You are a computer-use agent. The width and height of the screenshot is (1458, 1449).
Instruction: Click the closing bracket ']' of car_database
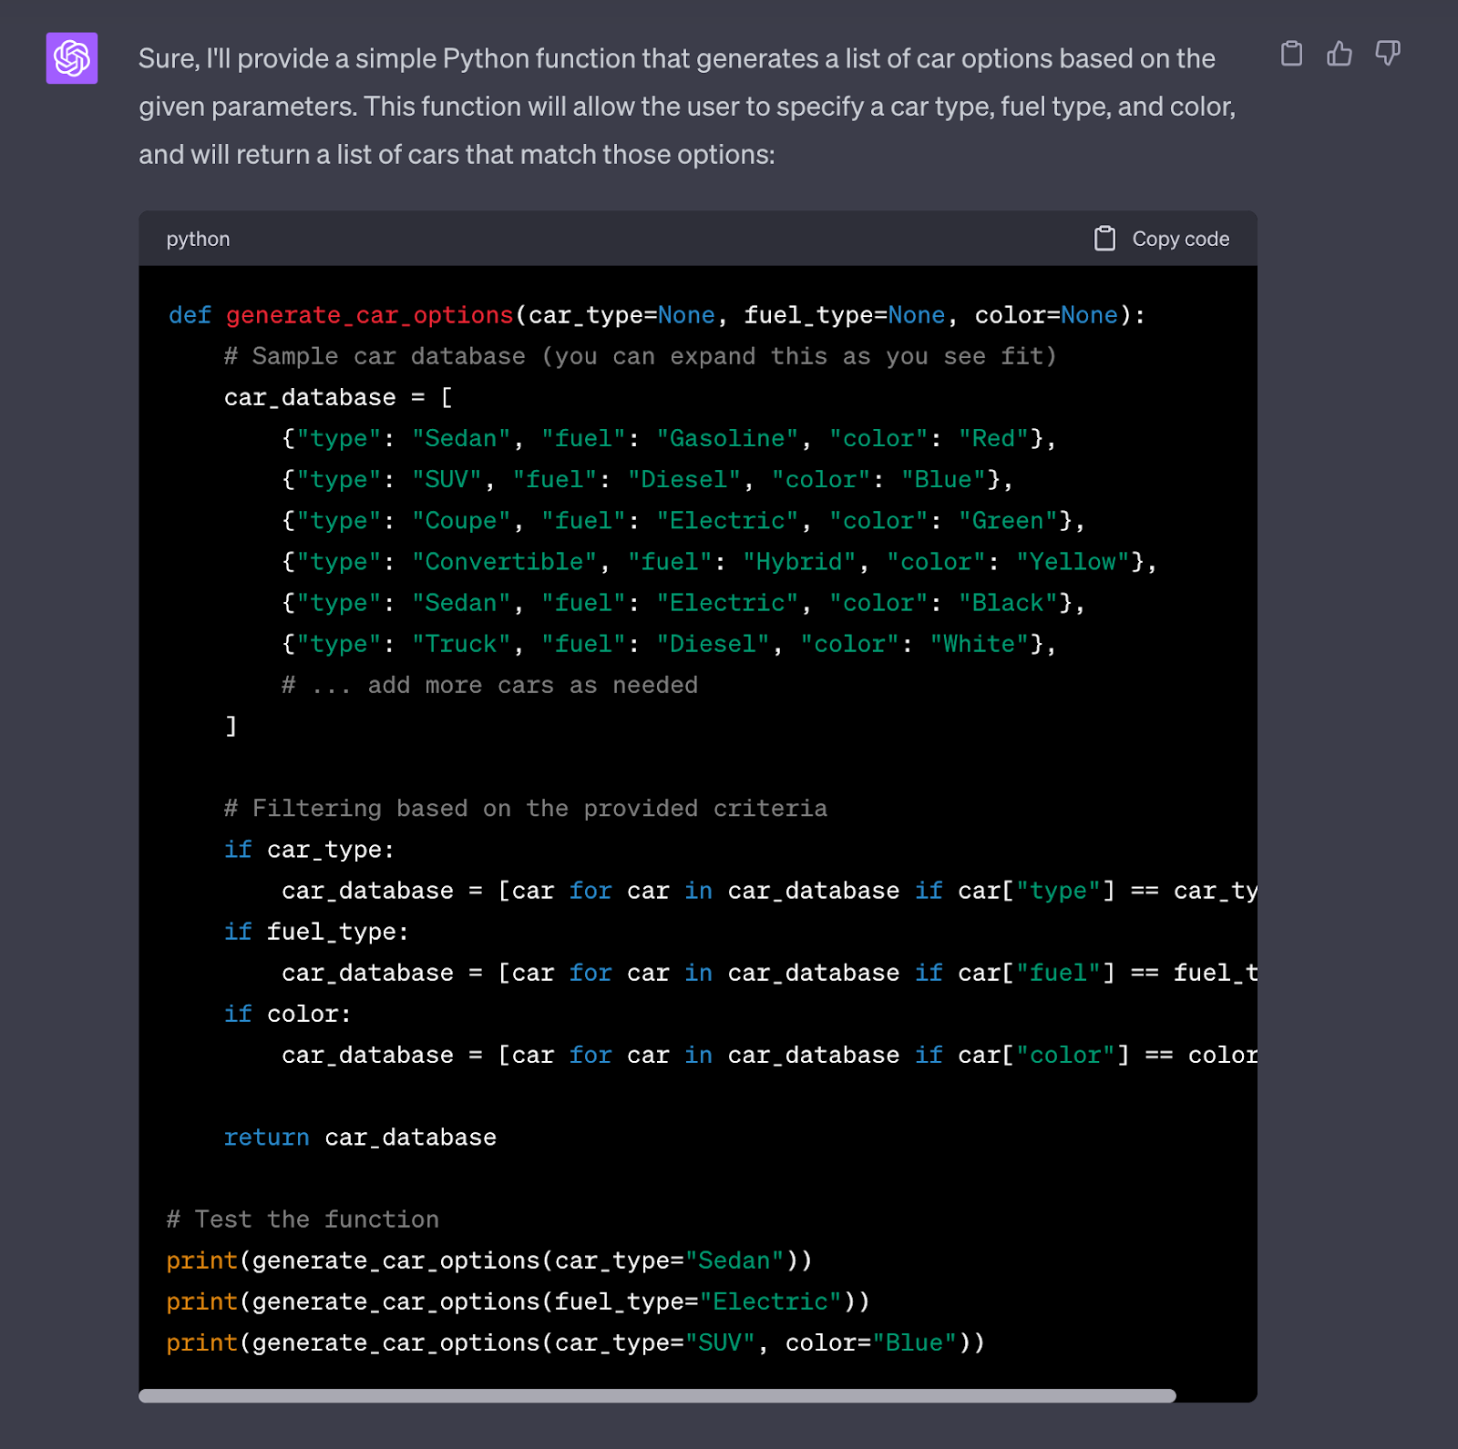(231, 726)
